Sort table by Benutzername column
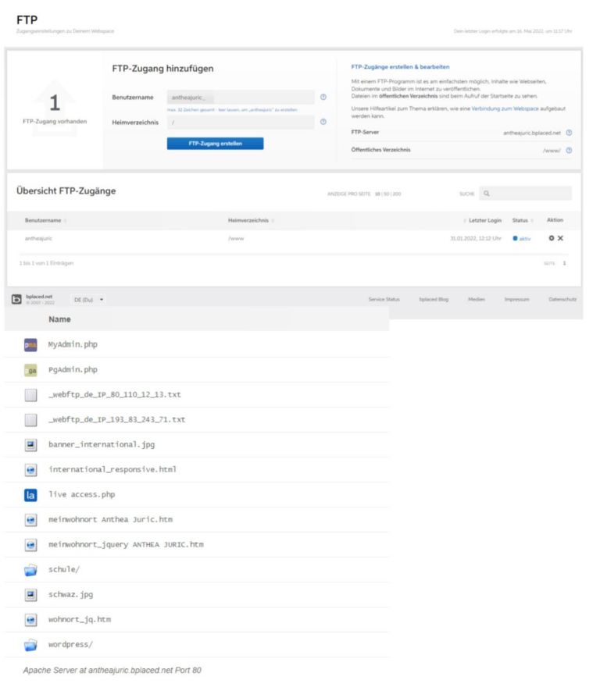 click(x=45, y=220)
